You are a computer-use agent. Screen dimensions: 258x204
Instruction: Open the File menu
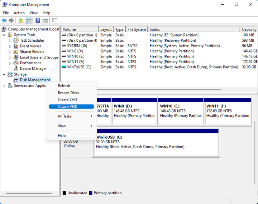pos(6,13)
